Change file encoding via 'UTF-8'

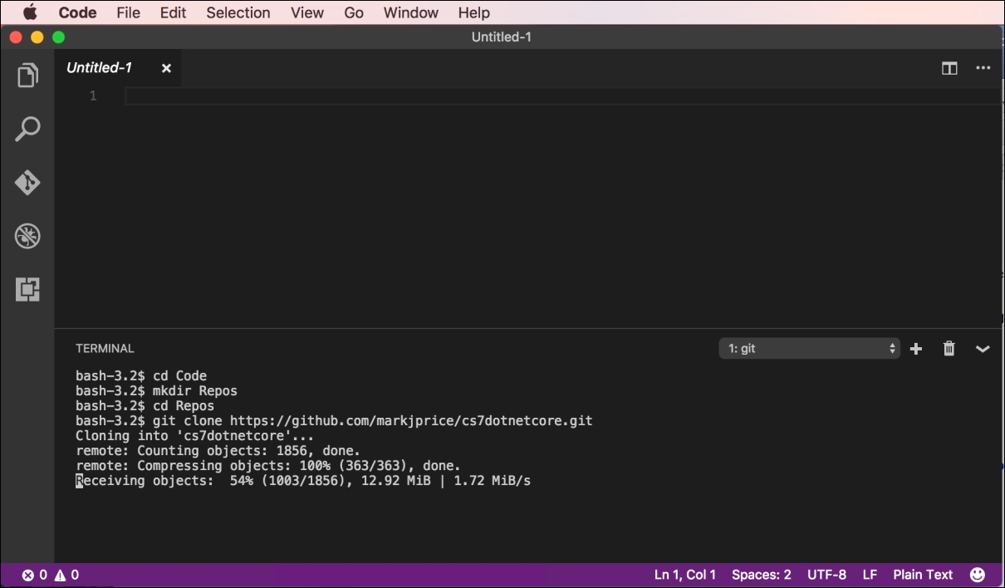(826, 575)
